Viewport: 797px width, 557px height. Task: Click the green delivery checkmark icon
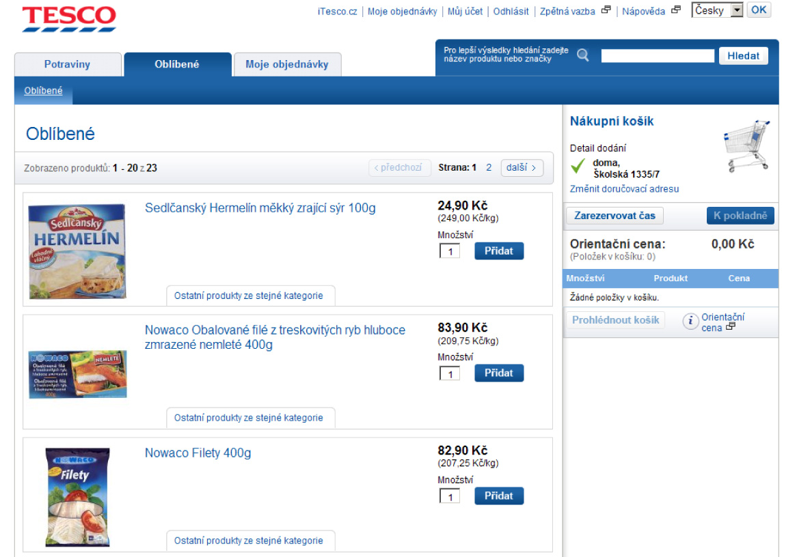pyautogui.click(x=578, y=166)
